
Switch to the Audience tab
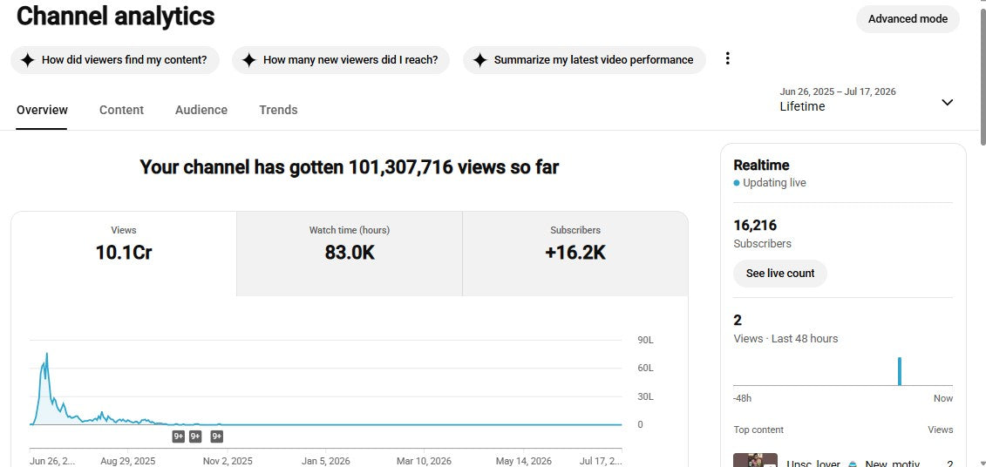click(201, 110)
